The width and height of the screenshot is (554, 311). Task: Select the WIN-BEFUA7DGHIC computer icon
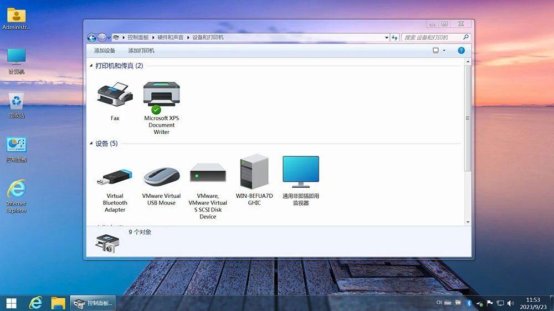(x=254, y=172)
